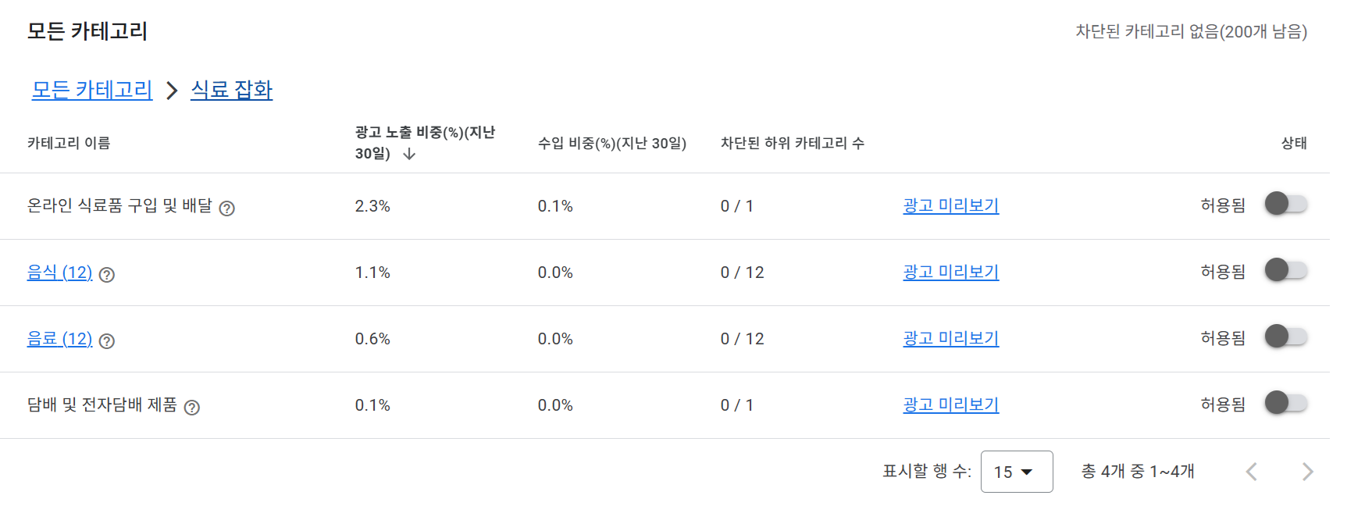Image resolution: width=1347 pixels, height=506 pixels.
Task: Go to next page with right arrow
Action: [x=1306, y=472]
